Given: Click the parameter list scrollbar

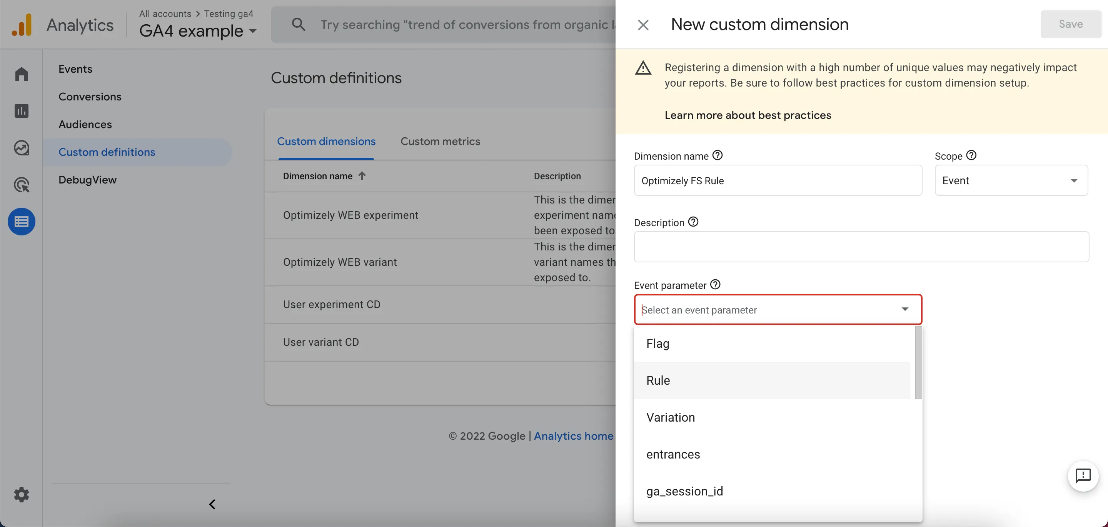Looking at the screenshot, I should click(918, 363).
